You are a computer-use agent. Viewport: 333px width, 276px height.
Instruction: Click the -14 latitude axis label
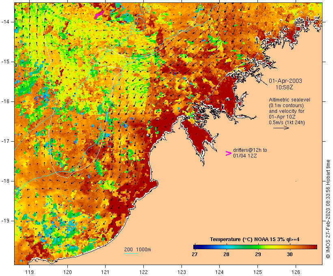click(5, 22)
